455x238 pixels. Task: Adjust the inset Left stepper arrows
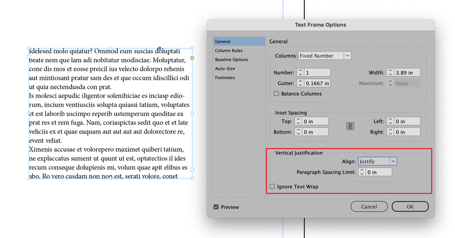[390, 121]
